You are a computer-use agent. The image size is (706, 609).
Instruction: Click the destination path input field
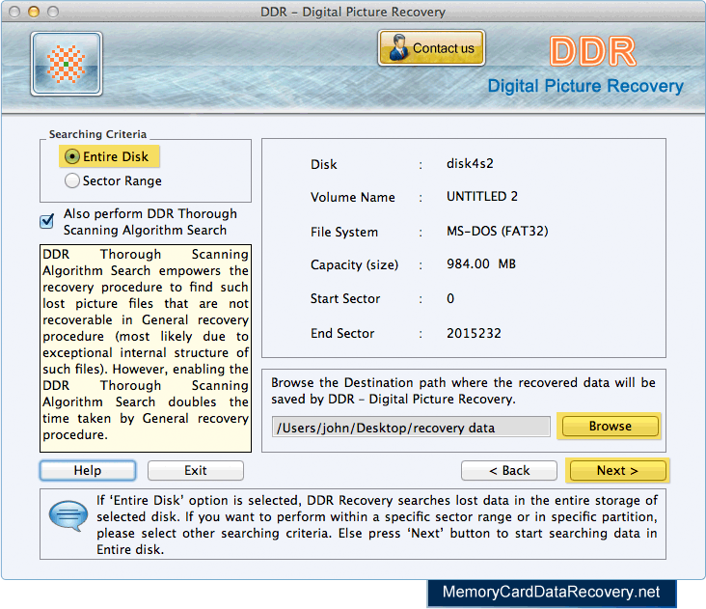click(x=411, y=427)
